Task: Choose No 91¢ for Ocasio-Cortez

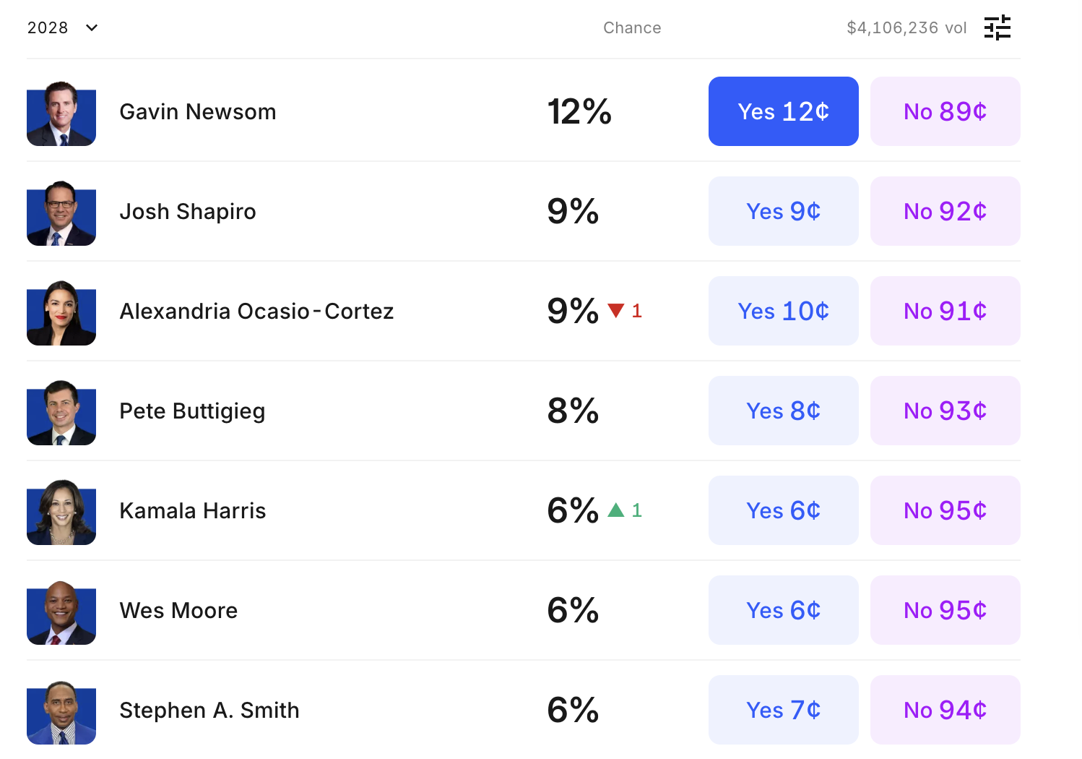Action: (945, 311)
